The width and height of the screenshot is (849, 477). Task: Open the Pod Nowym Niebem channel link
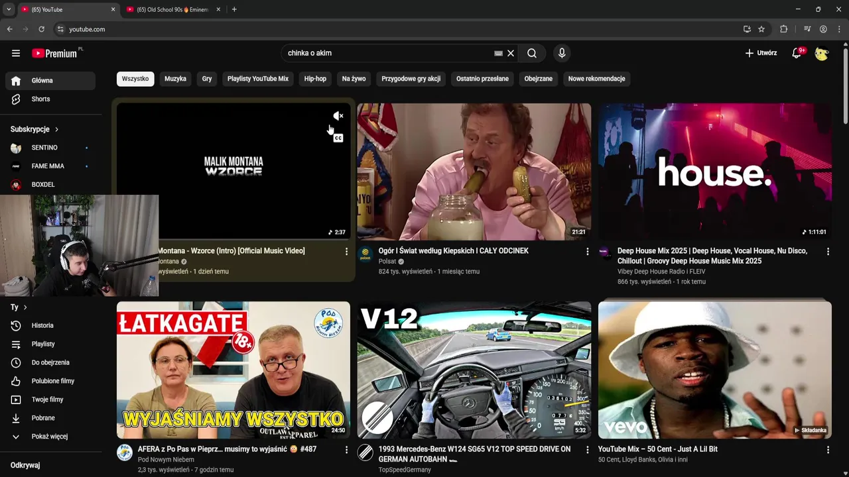(166, 460)
